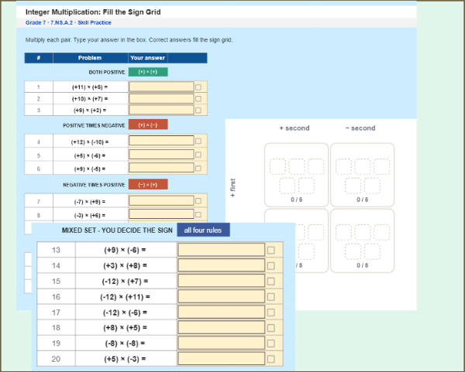The width and height of the screenshot is (465, 372).
Task: Tick the checkbox beside problem 17
Action: point(270,312)
